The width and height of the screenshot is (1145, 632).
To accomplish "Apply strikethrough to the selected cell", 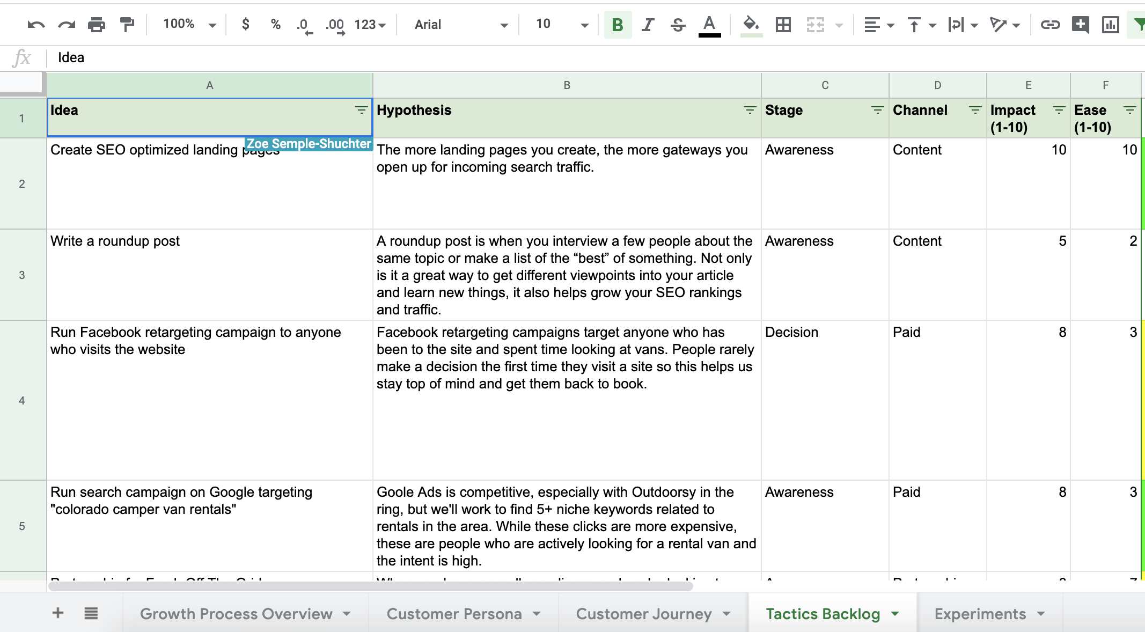I will click(x=678, y=24).
